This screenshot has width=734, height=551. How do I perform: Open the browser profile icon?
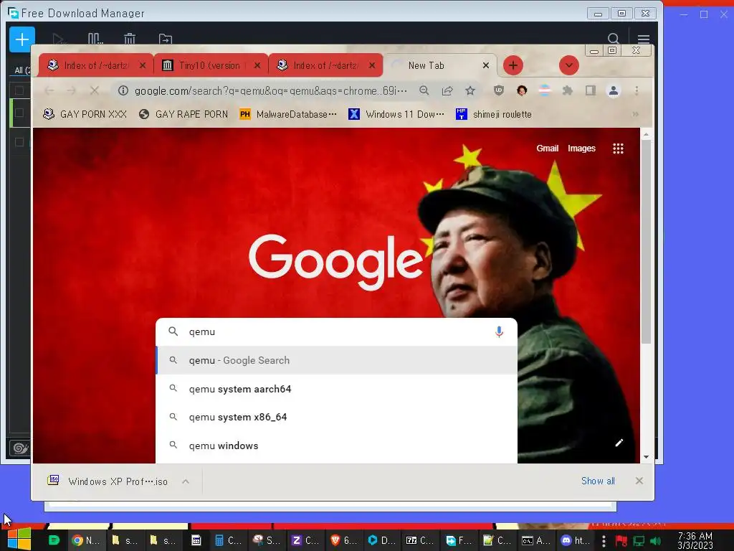pos(614,90)
